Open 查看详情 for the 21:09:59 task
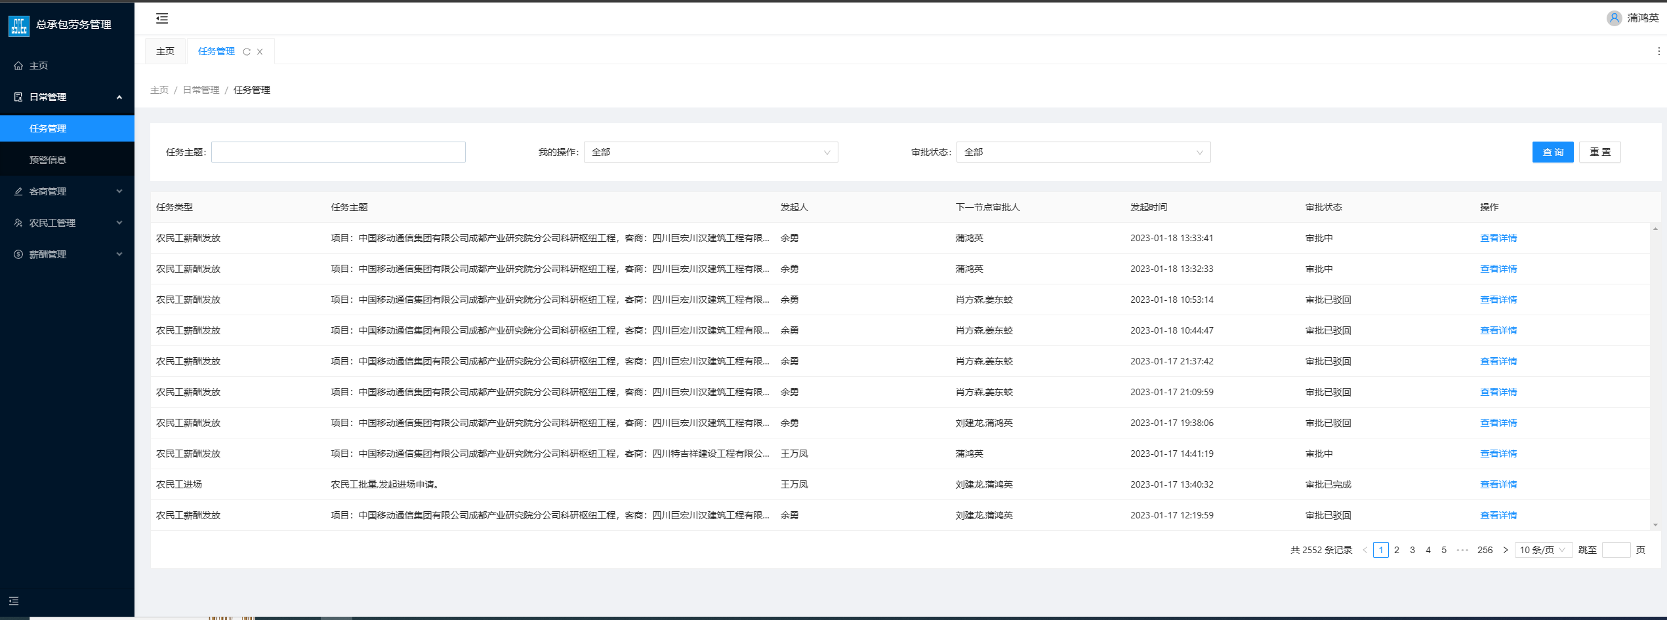The height and width of the screenshot is (620, 1667). (x=1498, y=392)
